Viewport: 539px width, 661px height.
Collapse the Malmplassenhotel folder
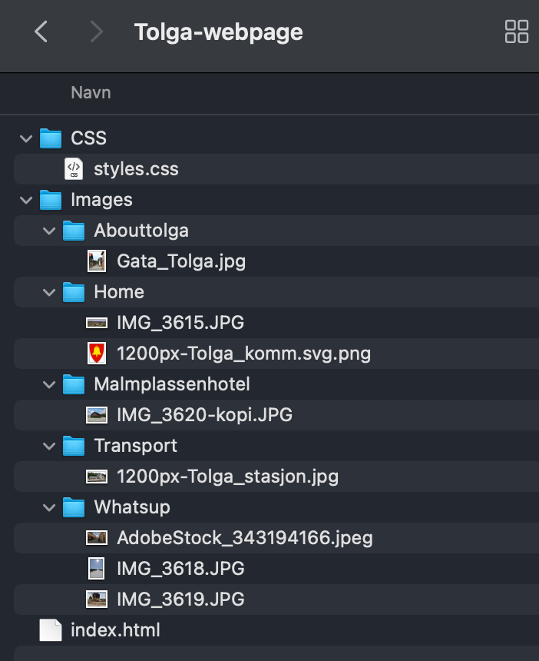coord(49,384)
